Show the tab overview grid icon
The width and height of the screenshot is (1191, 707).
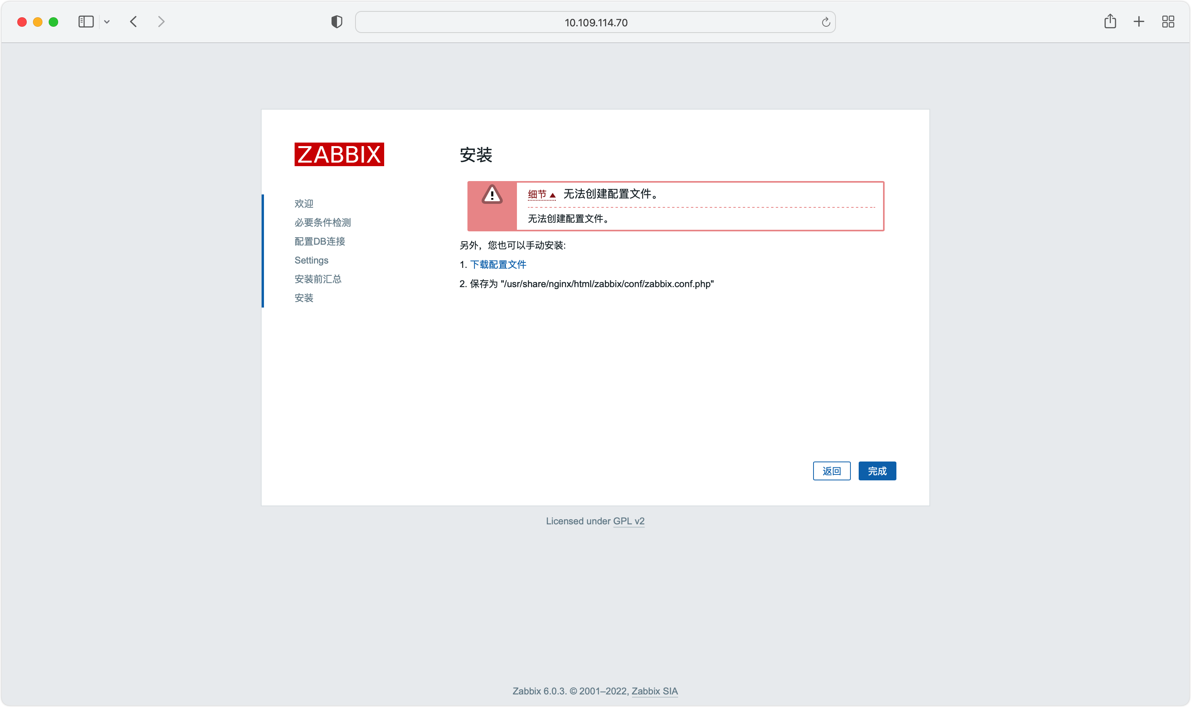tap(1168, 22)
